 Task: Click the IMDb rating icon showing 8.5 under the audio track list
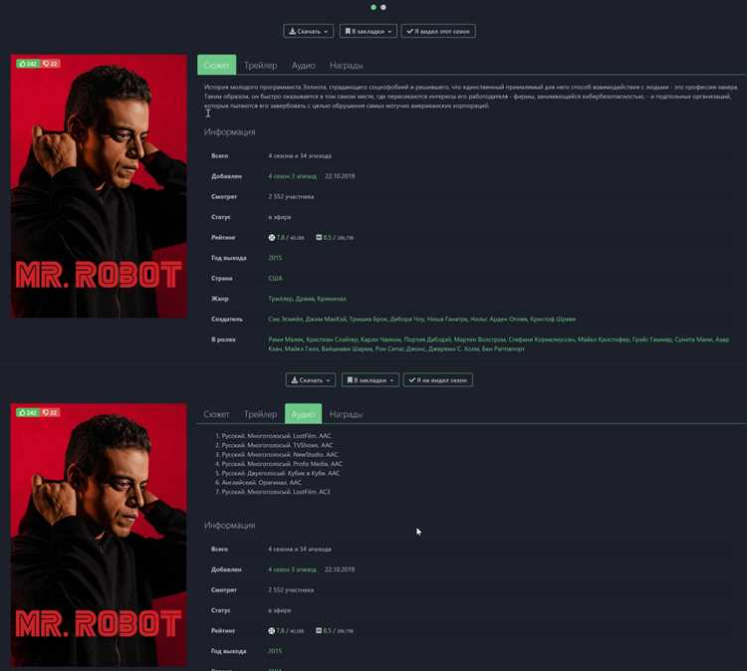(319, 630)
